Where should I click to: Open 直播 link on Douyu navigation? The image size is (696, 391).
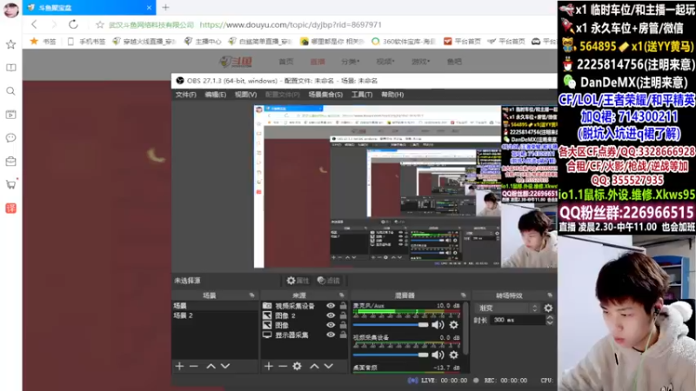click(318, 62)
